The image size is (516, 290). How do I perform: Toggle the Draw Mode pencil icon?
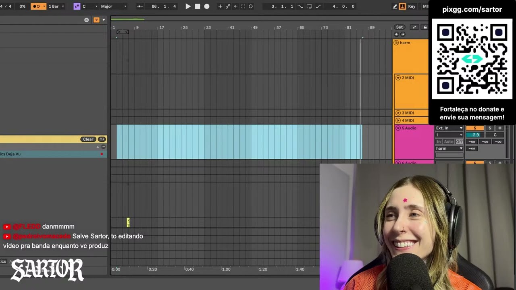coord(395,6)
